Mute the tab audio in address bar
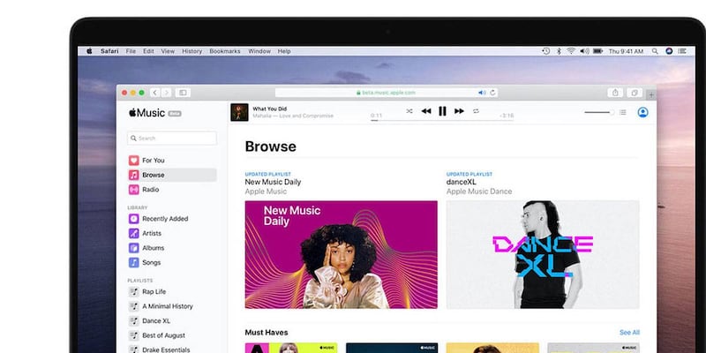The height and width of the screenshot is (353, 706). (x=482, y=92)
